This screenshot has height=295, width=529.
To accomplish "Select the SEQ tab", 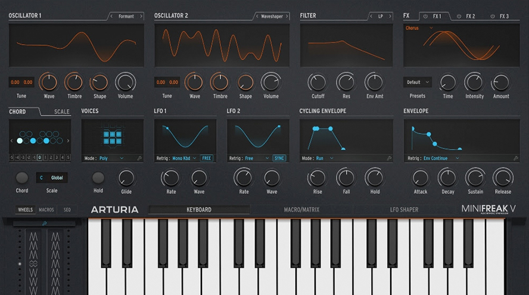I will 67,210.
